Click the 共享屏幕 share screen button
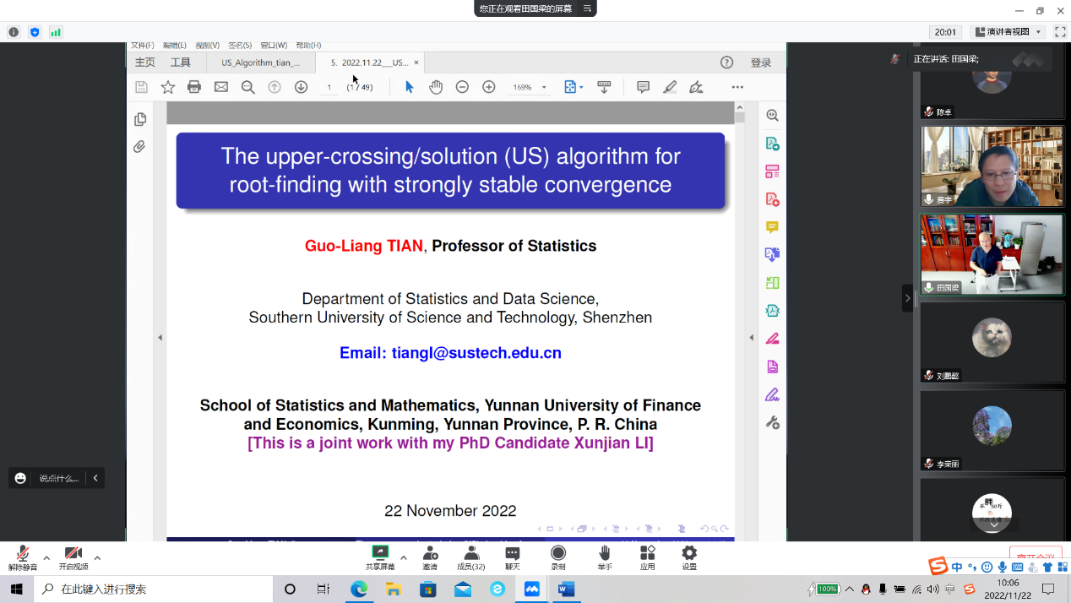 point(380,557)
